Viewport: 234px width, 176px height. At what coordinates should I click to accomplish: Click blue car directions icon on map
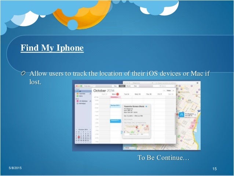[x=182, y=115]
